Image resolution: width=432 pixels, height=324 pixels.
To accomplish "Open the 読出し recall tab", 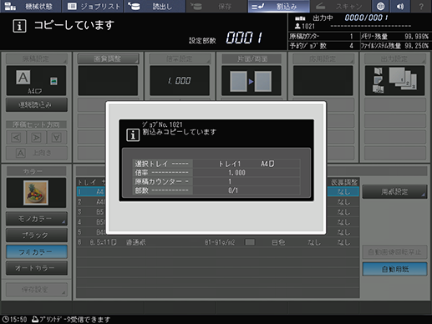I will point(155,6).
